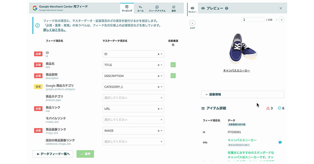Clear the TITLE mapping with its x icon
This screenshot has width=314, height=164.
tap(158, 65)
